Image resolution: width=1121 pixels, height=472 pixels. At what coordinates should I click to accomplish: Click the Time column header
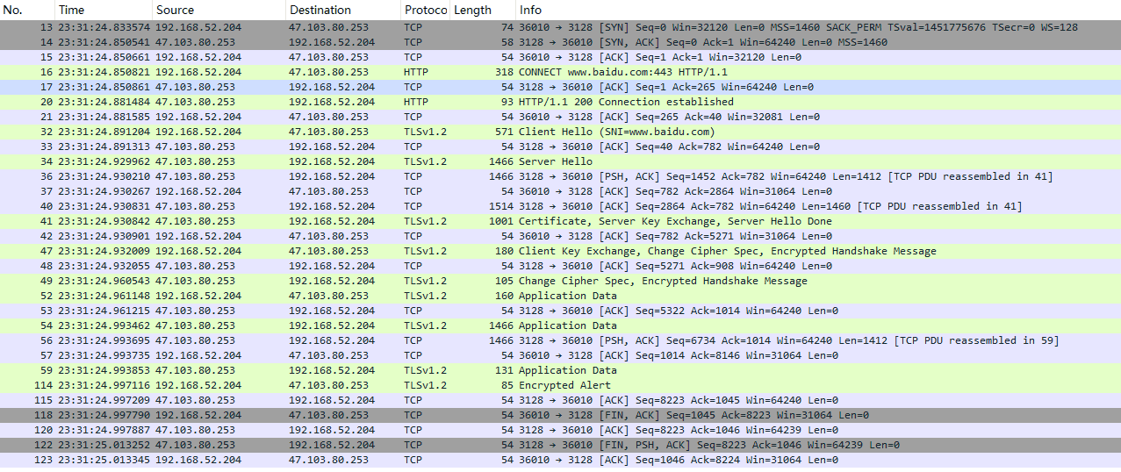(x=103, y=10)
